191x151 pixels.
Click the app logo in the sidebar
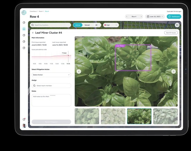click(x=24, y=12)
